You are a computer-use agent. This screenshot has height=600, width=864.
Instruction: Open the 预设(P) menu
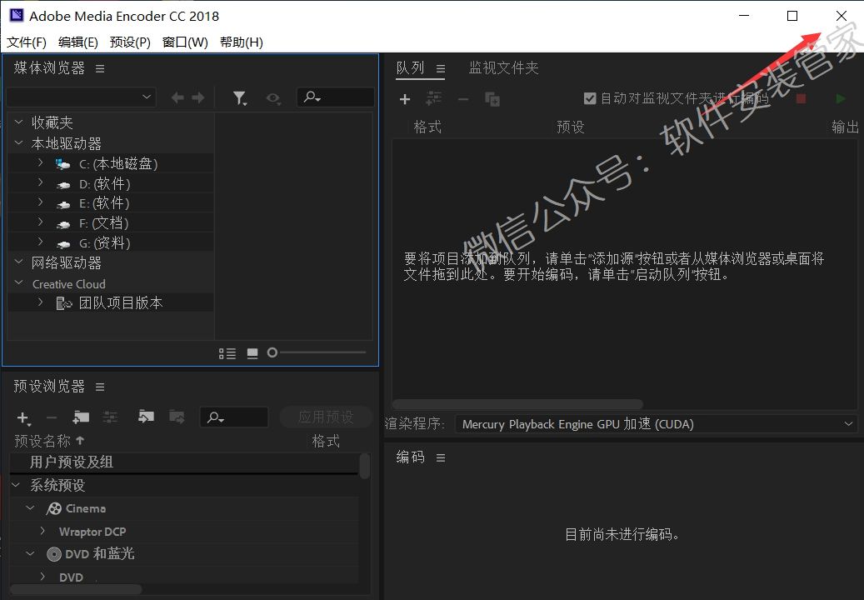130,42
